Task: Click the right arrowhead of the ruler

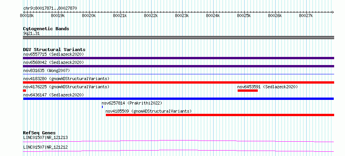Action: click(333, 12)
